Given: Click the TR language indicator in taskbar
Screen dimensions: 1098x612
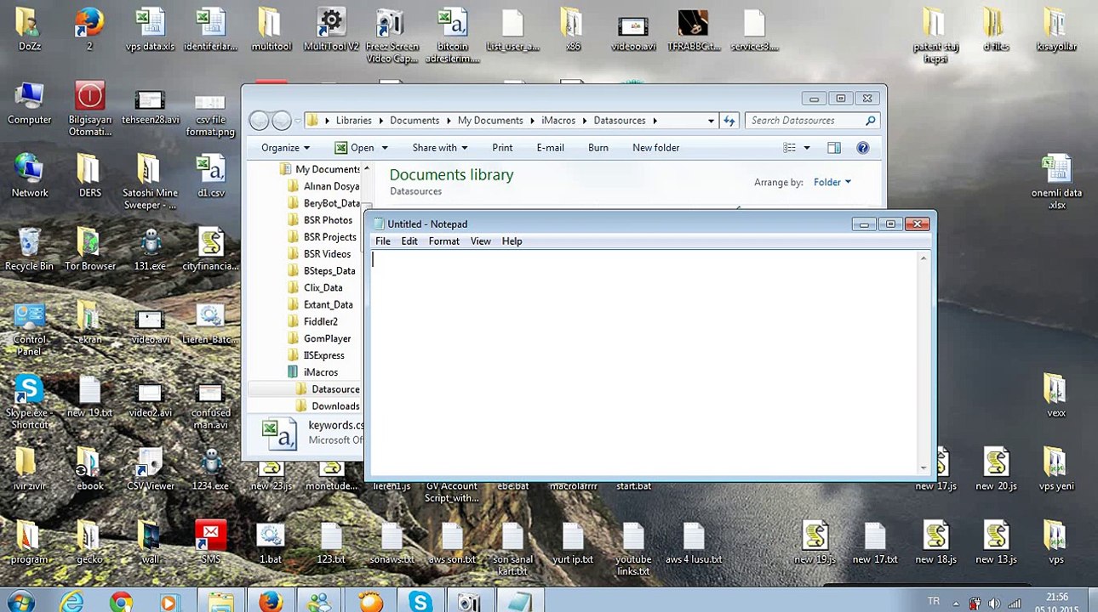Looking at the screenshot, I should (x=934, y=602).
